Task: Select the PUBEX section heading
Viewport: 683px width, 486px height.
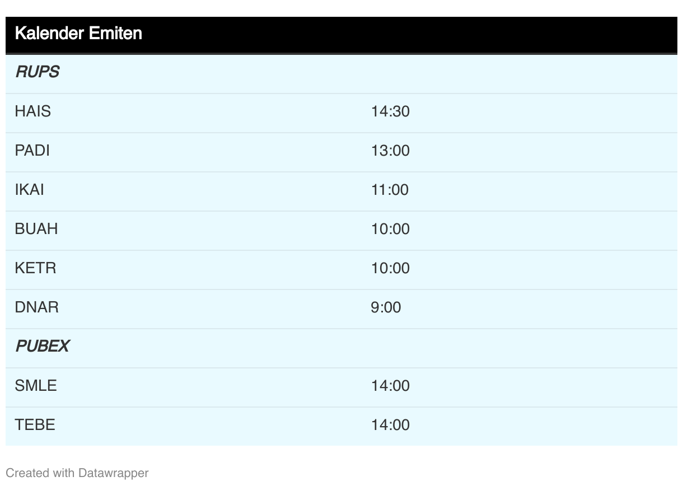Action: 42,347
